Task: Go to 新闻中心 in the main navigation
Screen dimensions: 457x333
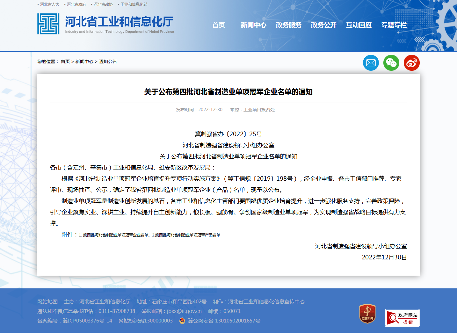Action: pos(253,25)
